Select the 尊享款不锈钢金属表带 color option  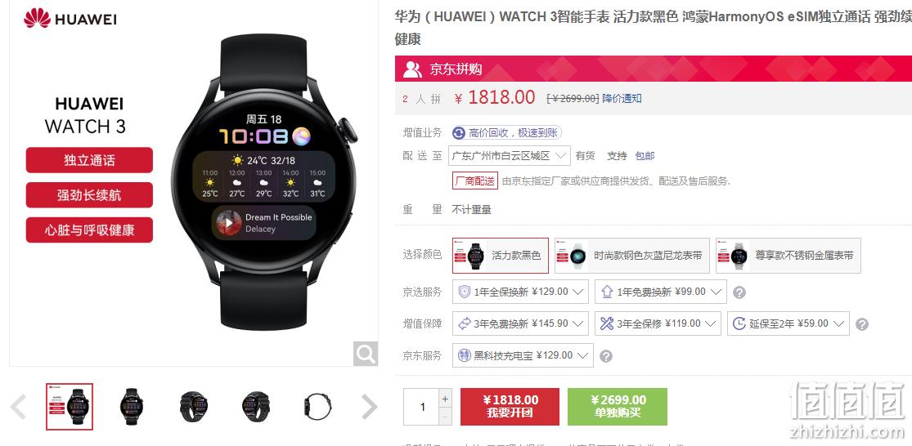pos(788,256)
